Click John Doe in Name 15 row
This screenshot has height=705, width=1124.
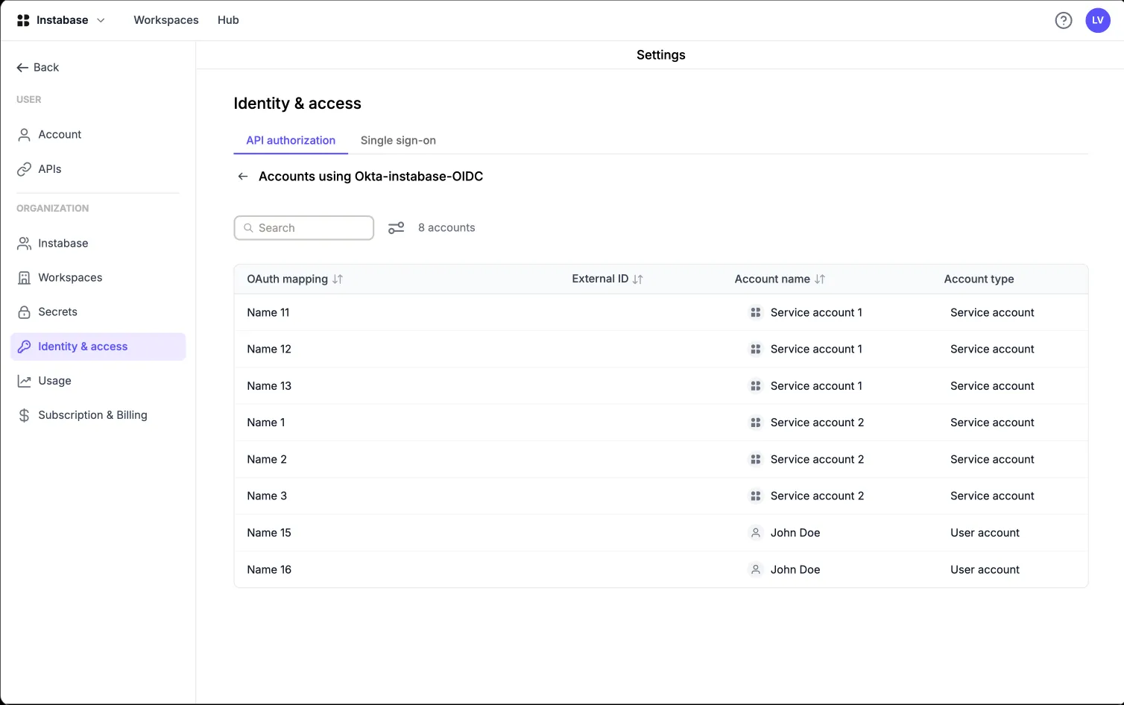(x=795, y=533)
